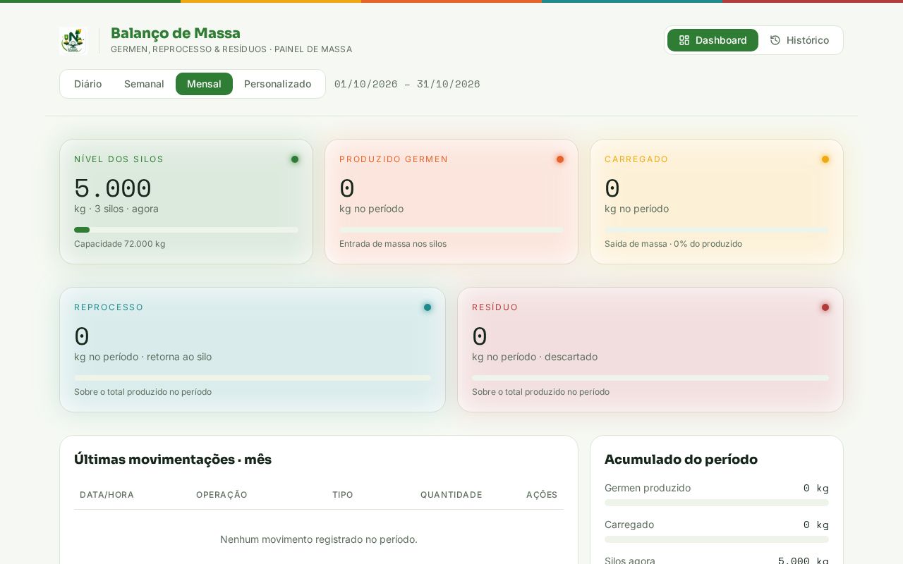Click the TIPO column header

pos(343,495)
